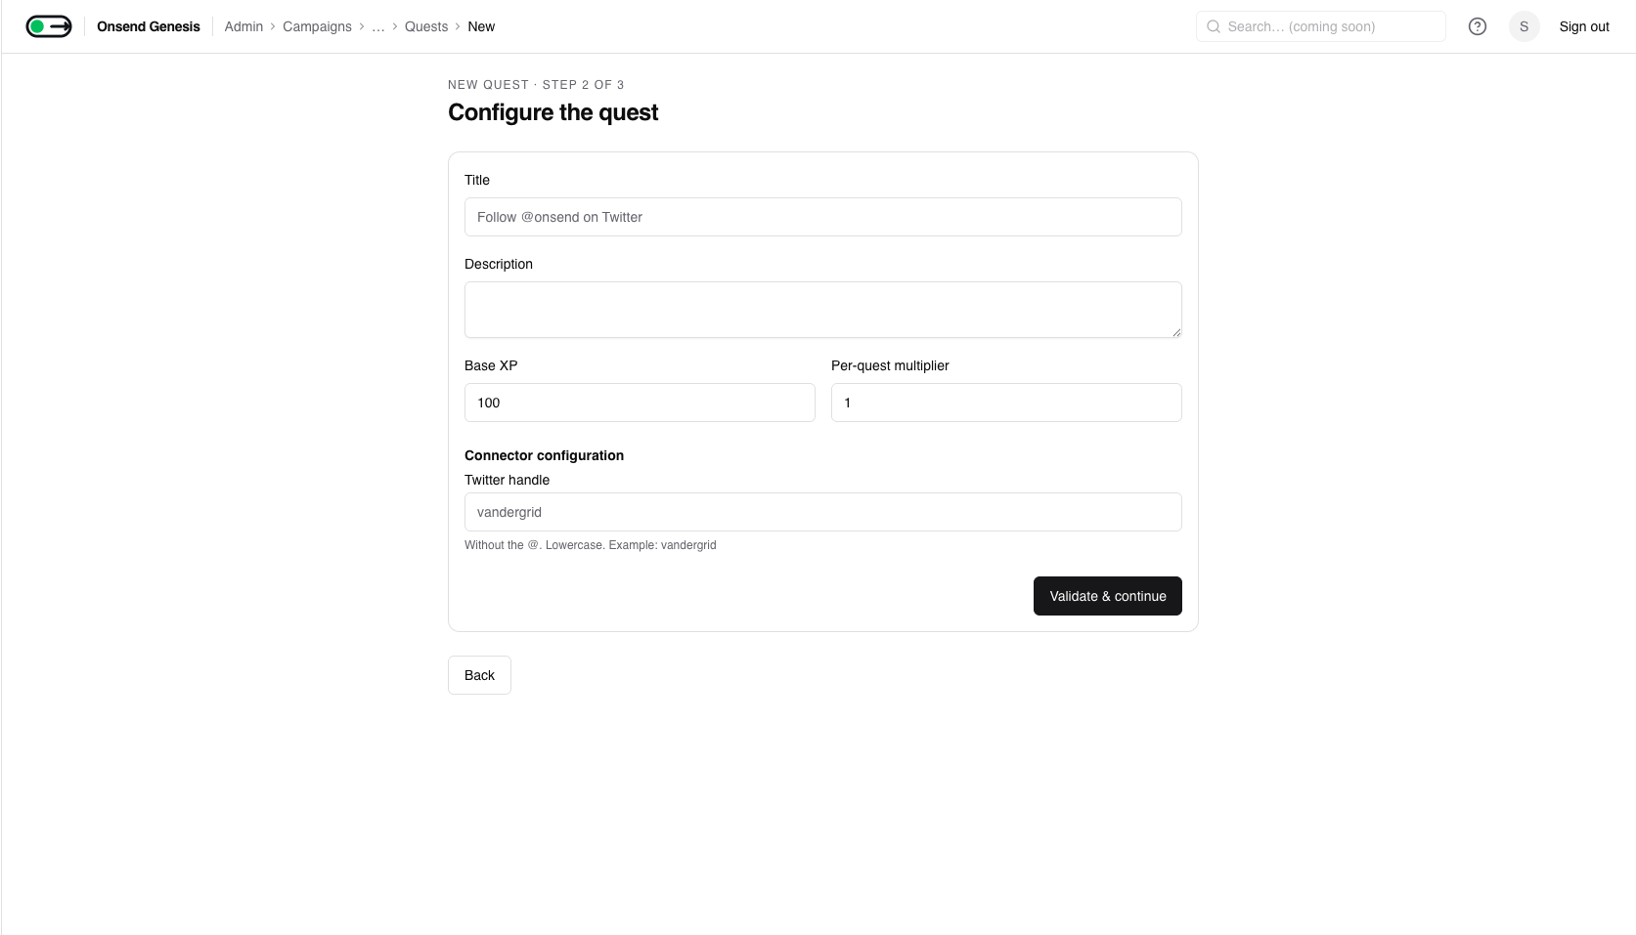Edit the Per-quest multiplier field
This screenshot has width=1636, height=935.
[1006, 403]
